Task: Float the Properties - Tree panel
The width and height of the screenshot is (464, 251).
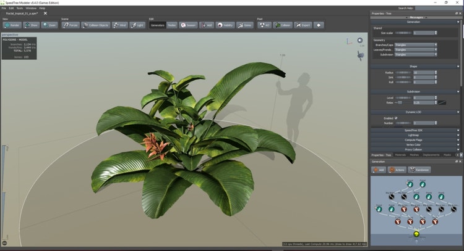Action: tap(457, 14)
